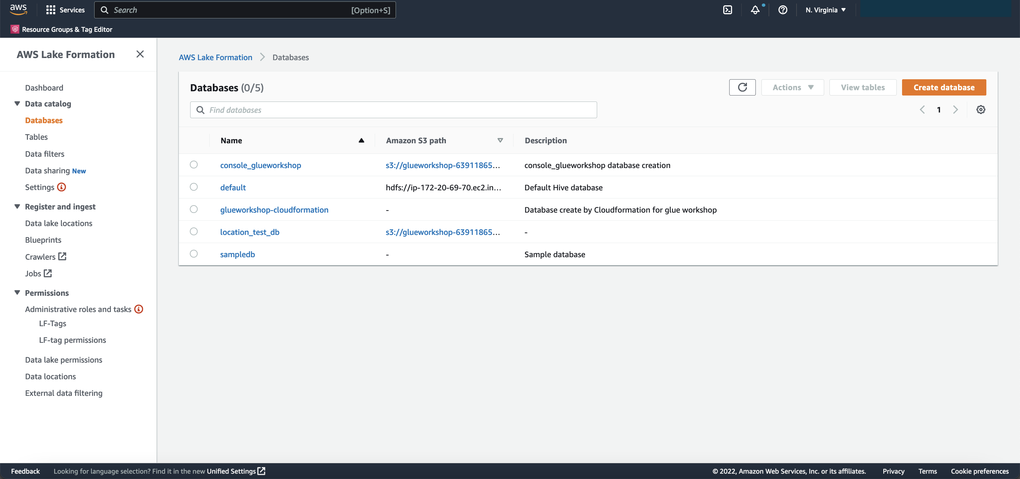Click the external link icon next to Jobs

click(x=48, y=273)
